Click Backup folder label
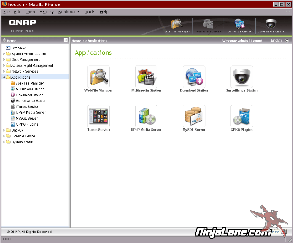293x243 pixels. point(17,130)
